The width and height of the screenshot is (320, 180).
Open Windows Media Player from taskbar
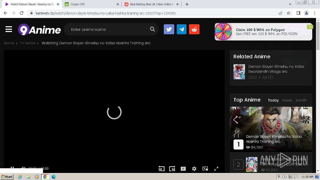pyautogui.click(x=37, y=177)
